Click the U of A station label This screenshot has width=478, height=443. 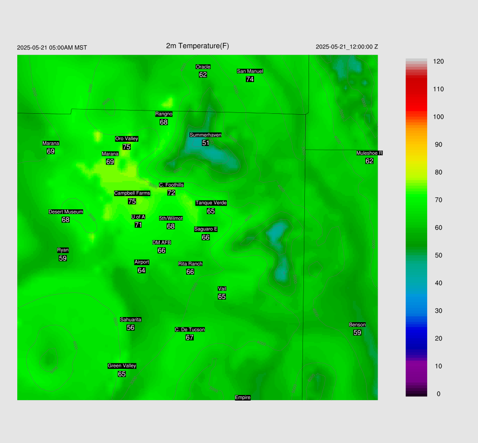point(138,217)
